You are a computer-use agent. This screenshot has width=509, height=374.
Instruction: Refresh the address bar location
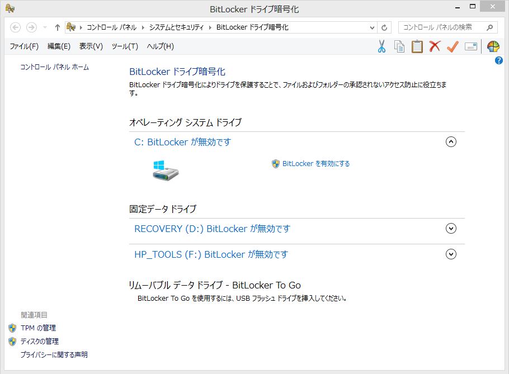(384, 27)
